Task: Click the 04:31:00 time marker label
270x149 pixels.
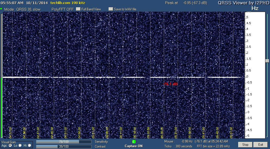Action: [x=10, y=132]
